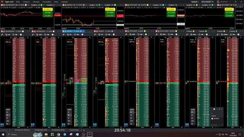Click blue grid icon below active BUSDT order book
The height and width of the screenshot is (137, 244).
(64, 124)
